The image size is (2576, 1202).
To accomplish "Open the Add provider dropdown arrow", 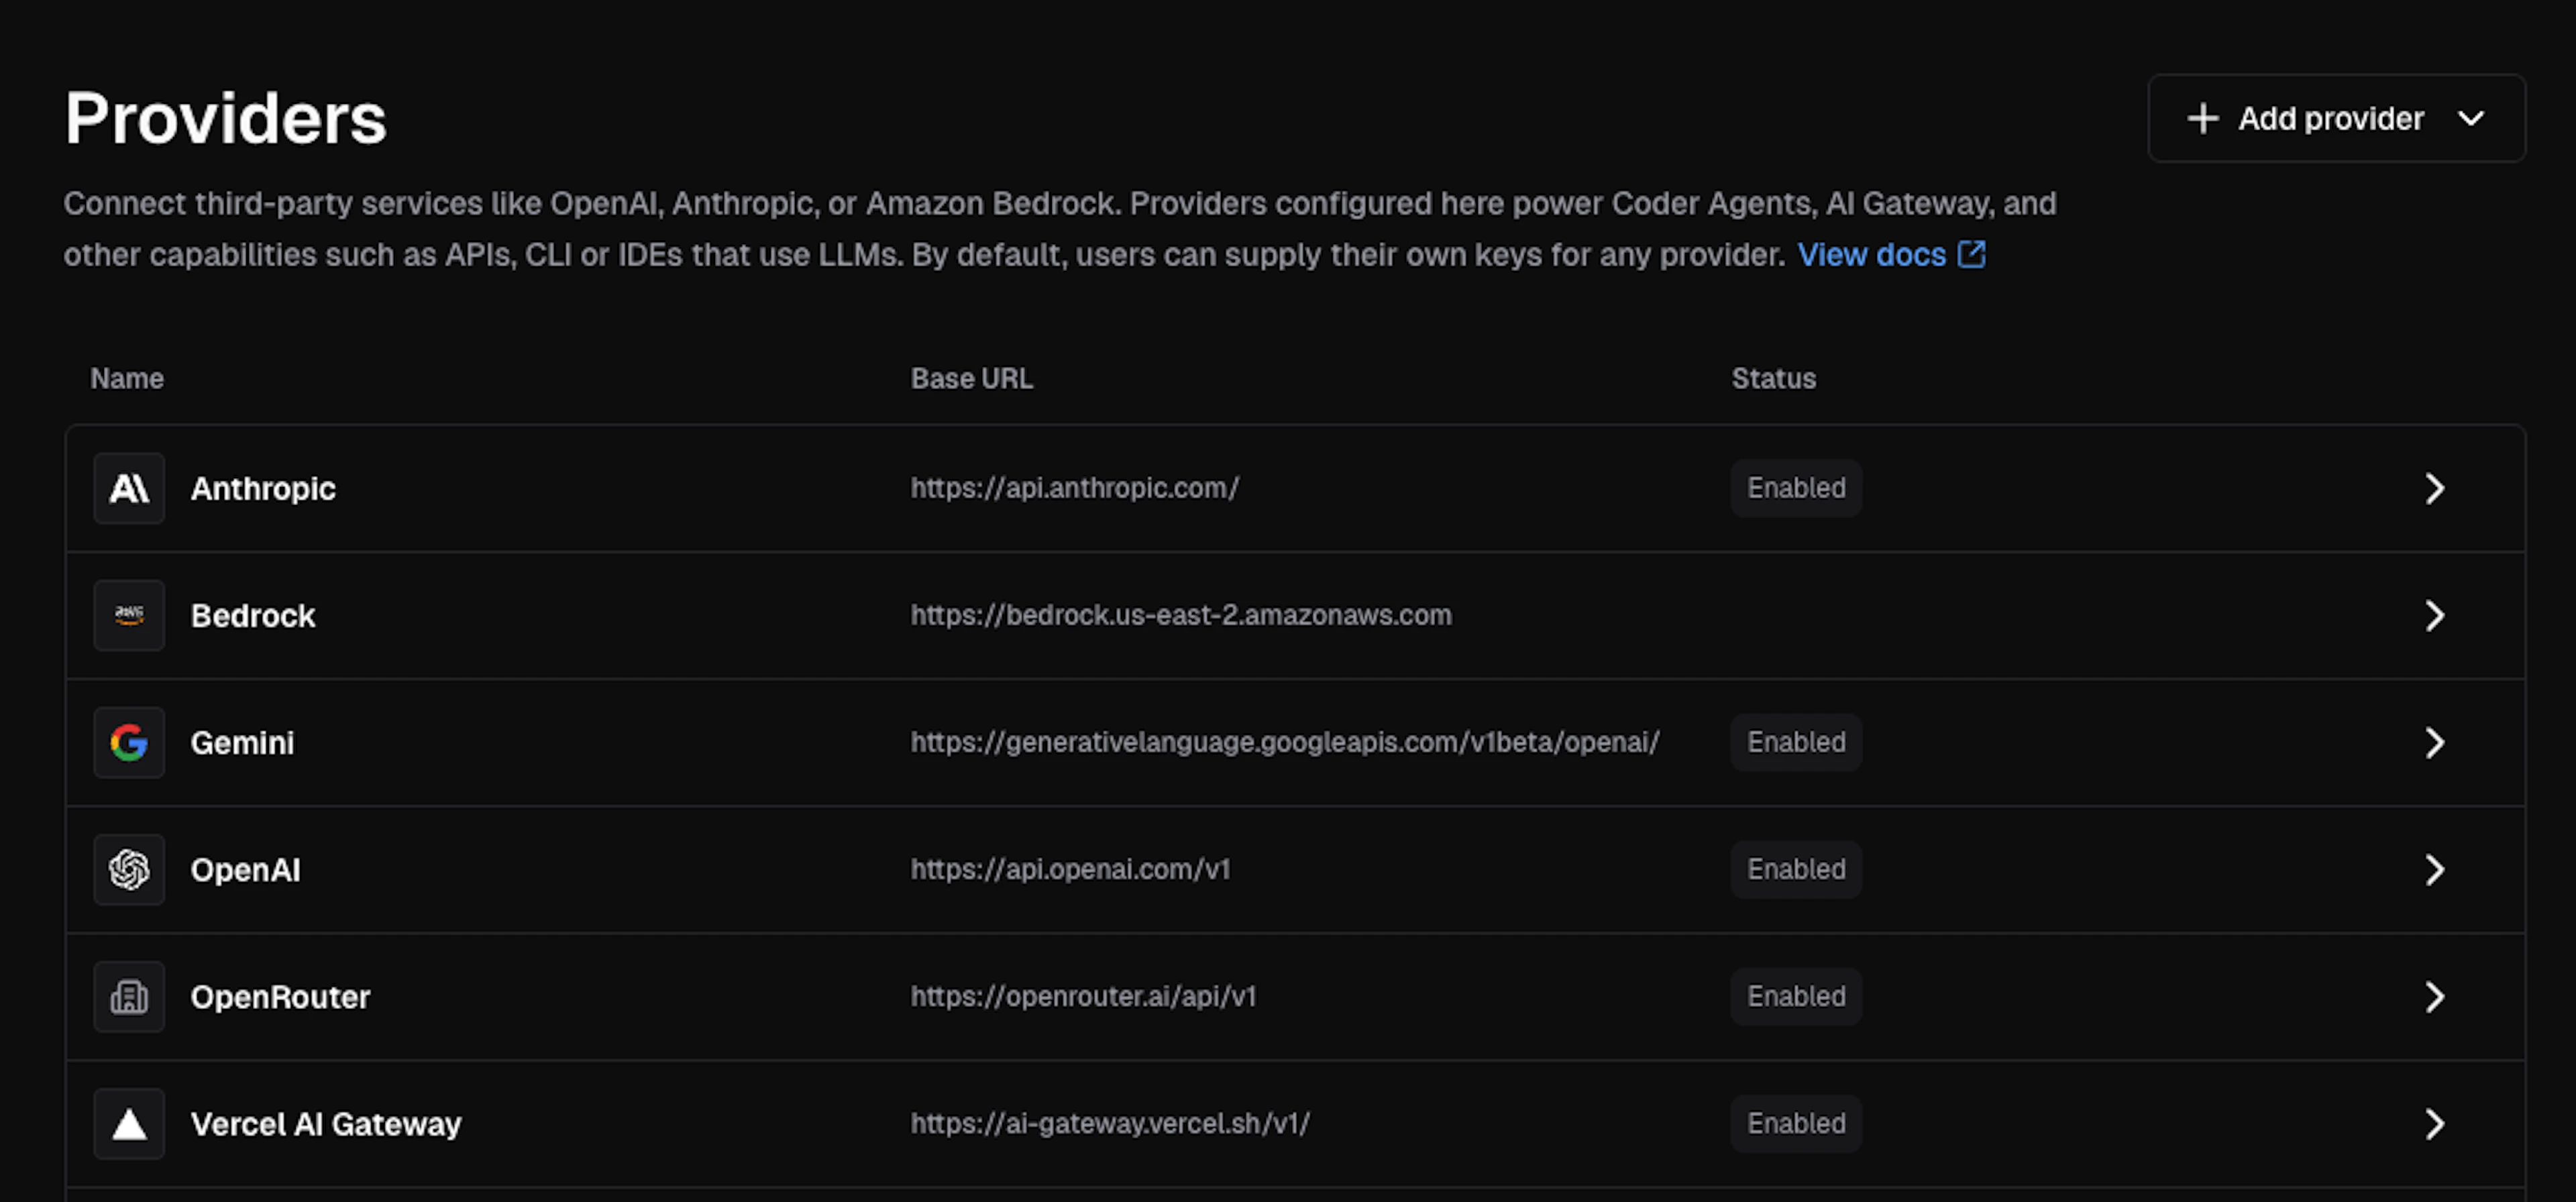I will pyautogui.click(x=2471, y=118).
